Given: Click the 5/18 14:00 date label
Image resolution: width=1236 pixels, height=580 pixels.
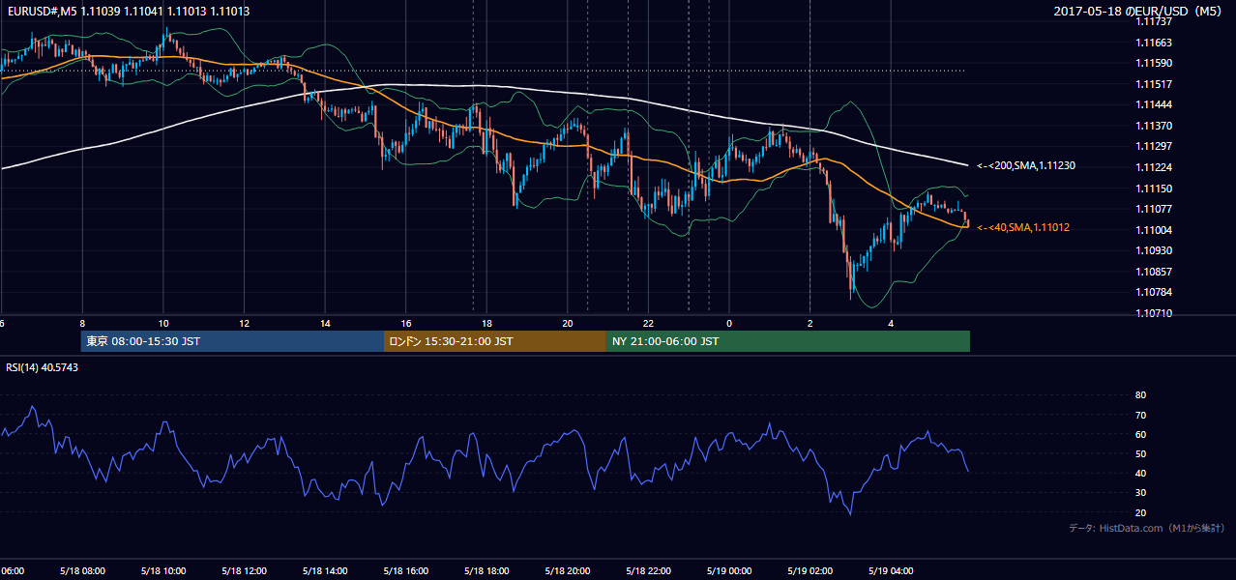Looking at the screenshot, I should [x=325, y=570].
